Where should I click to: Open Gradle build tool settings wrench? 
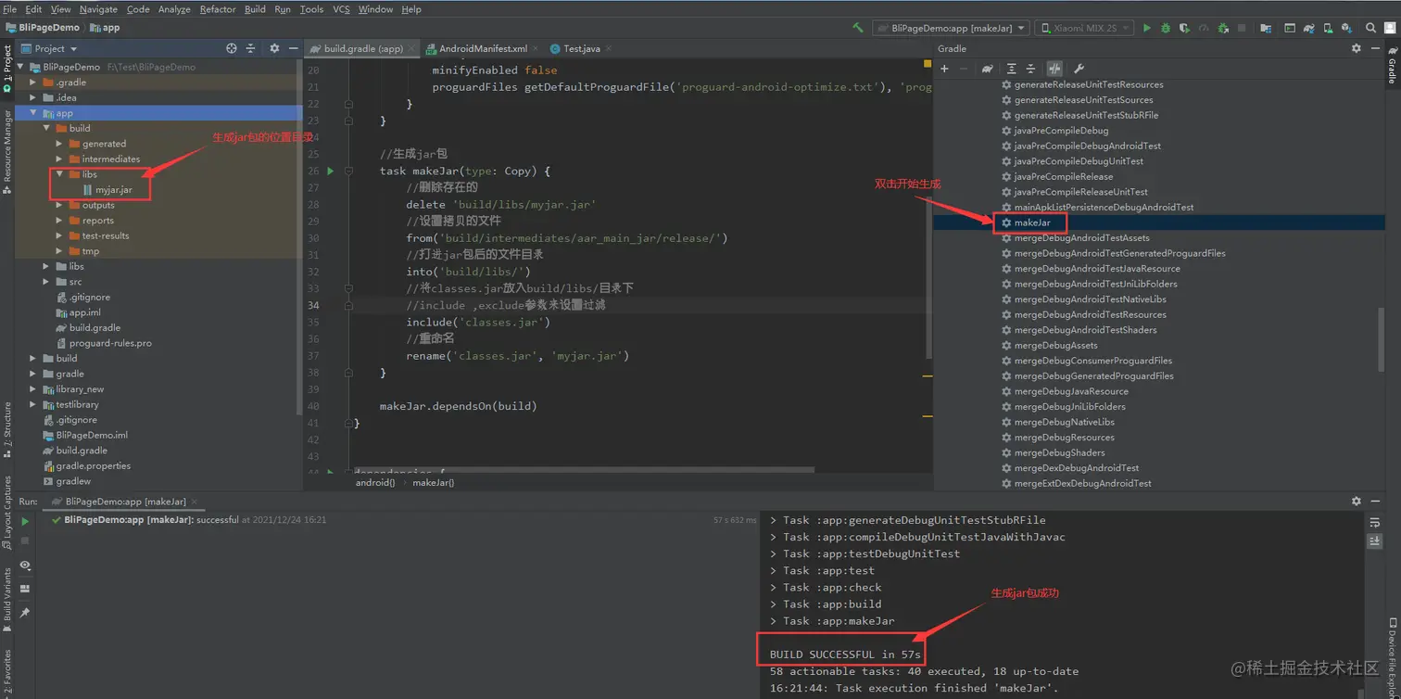[1079, 69]
